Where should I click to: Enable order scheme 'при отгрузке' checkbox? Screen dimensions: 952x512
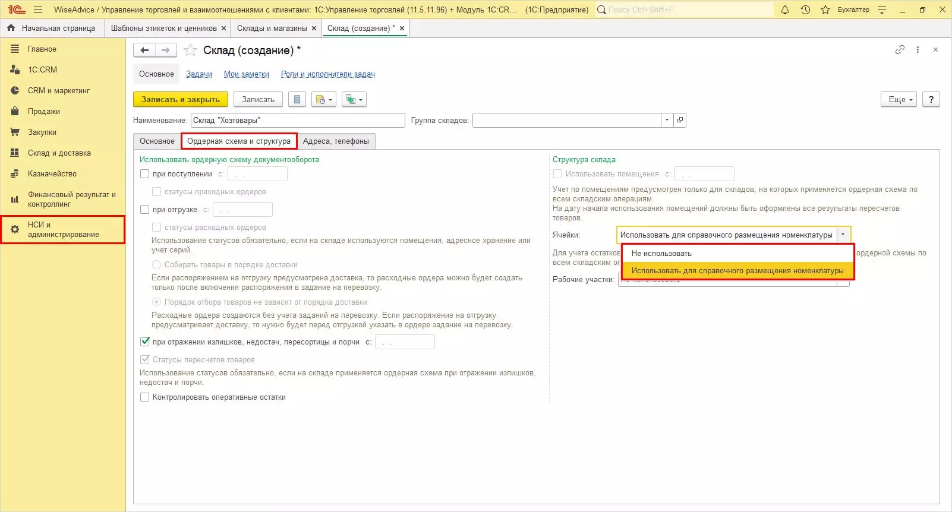144,210
